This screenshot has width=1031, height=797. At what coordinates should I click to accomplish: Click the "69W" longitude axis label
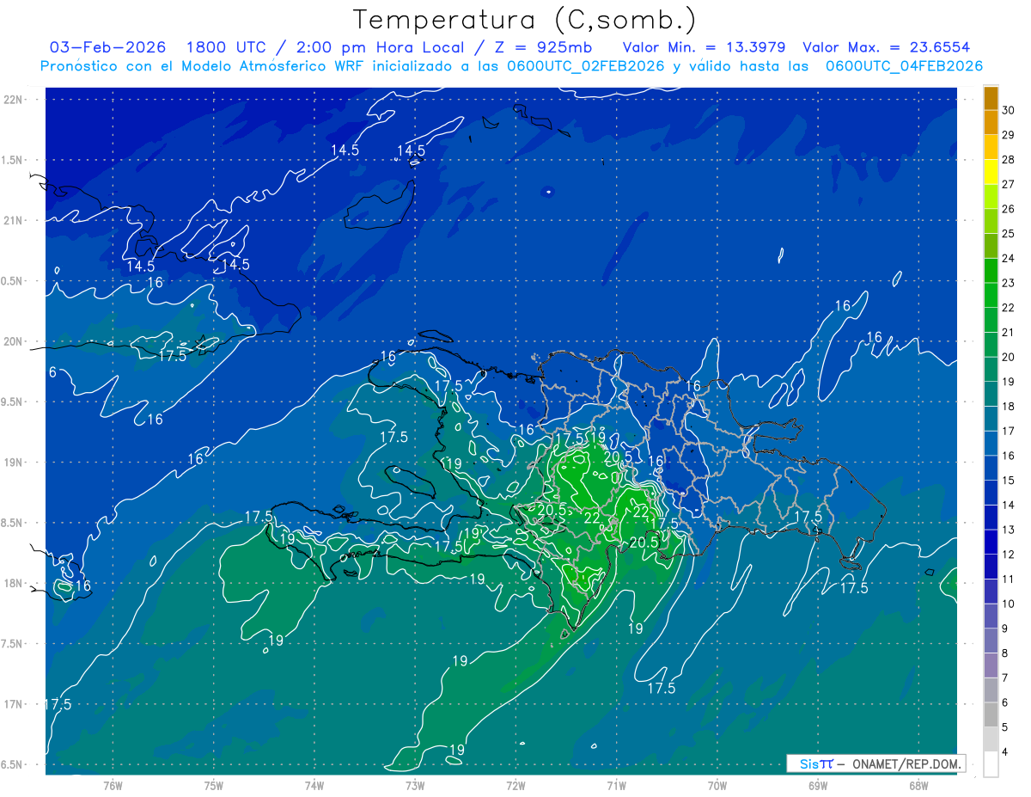818,785
